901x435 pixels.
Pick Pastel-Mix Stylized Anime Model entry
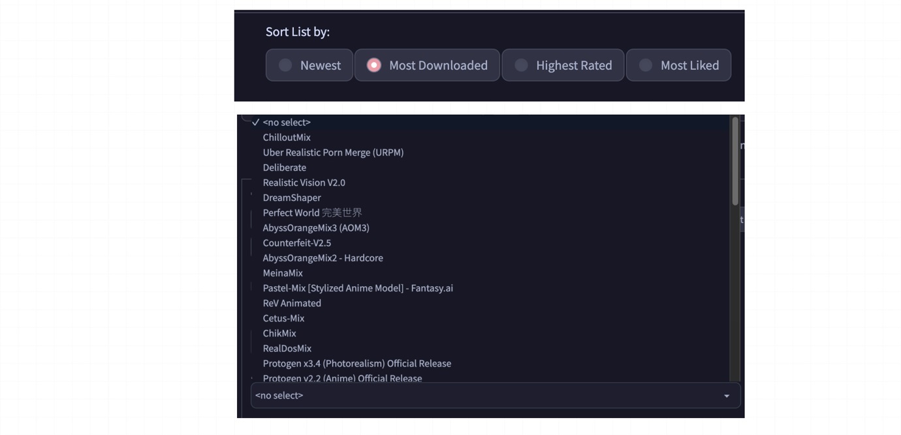pos(358,288)
